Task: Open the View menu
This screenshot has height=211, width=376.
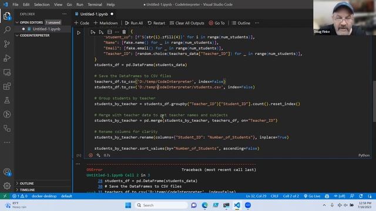Action: tap(58, 5)
